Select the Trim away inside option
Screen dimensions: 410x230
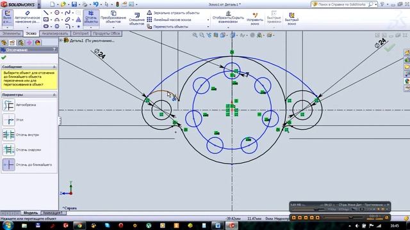(8, 135)
